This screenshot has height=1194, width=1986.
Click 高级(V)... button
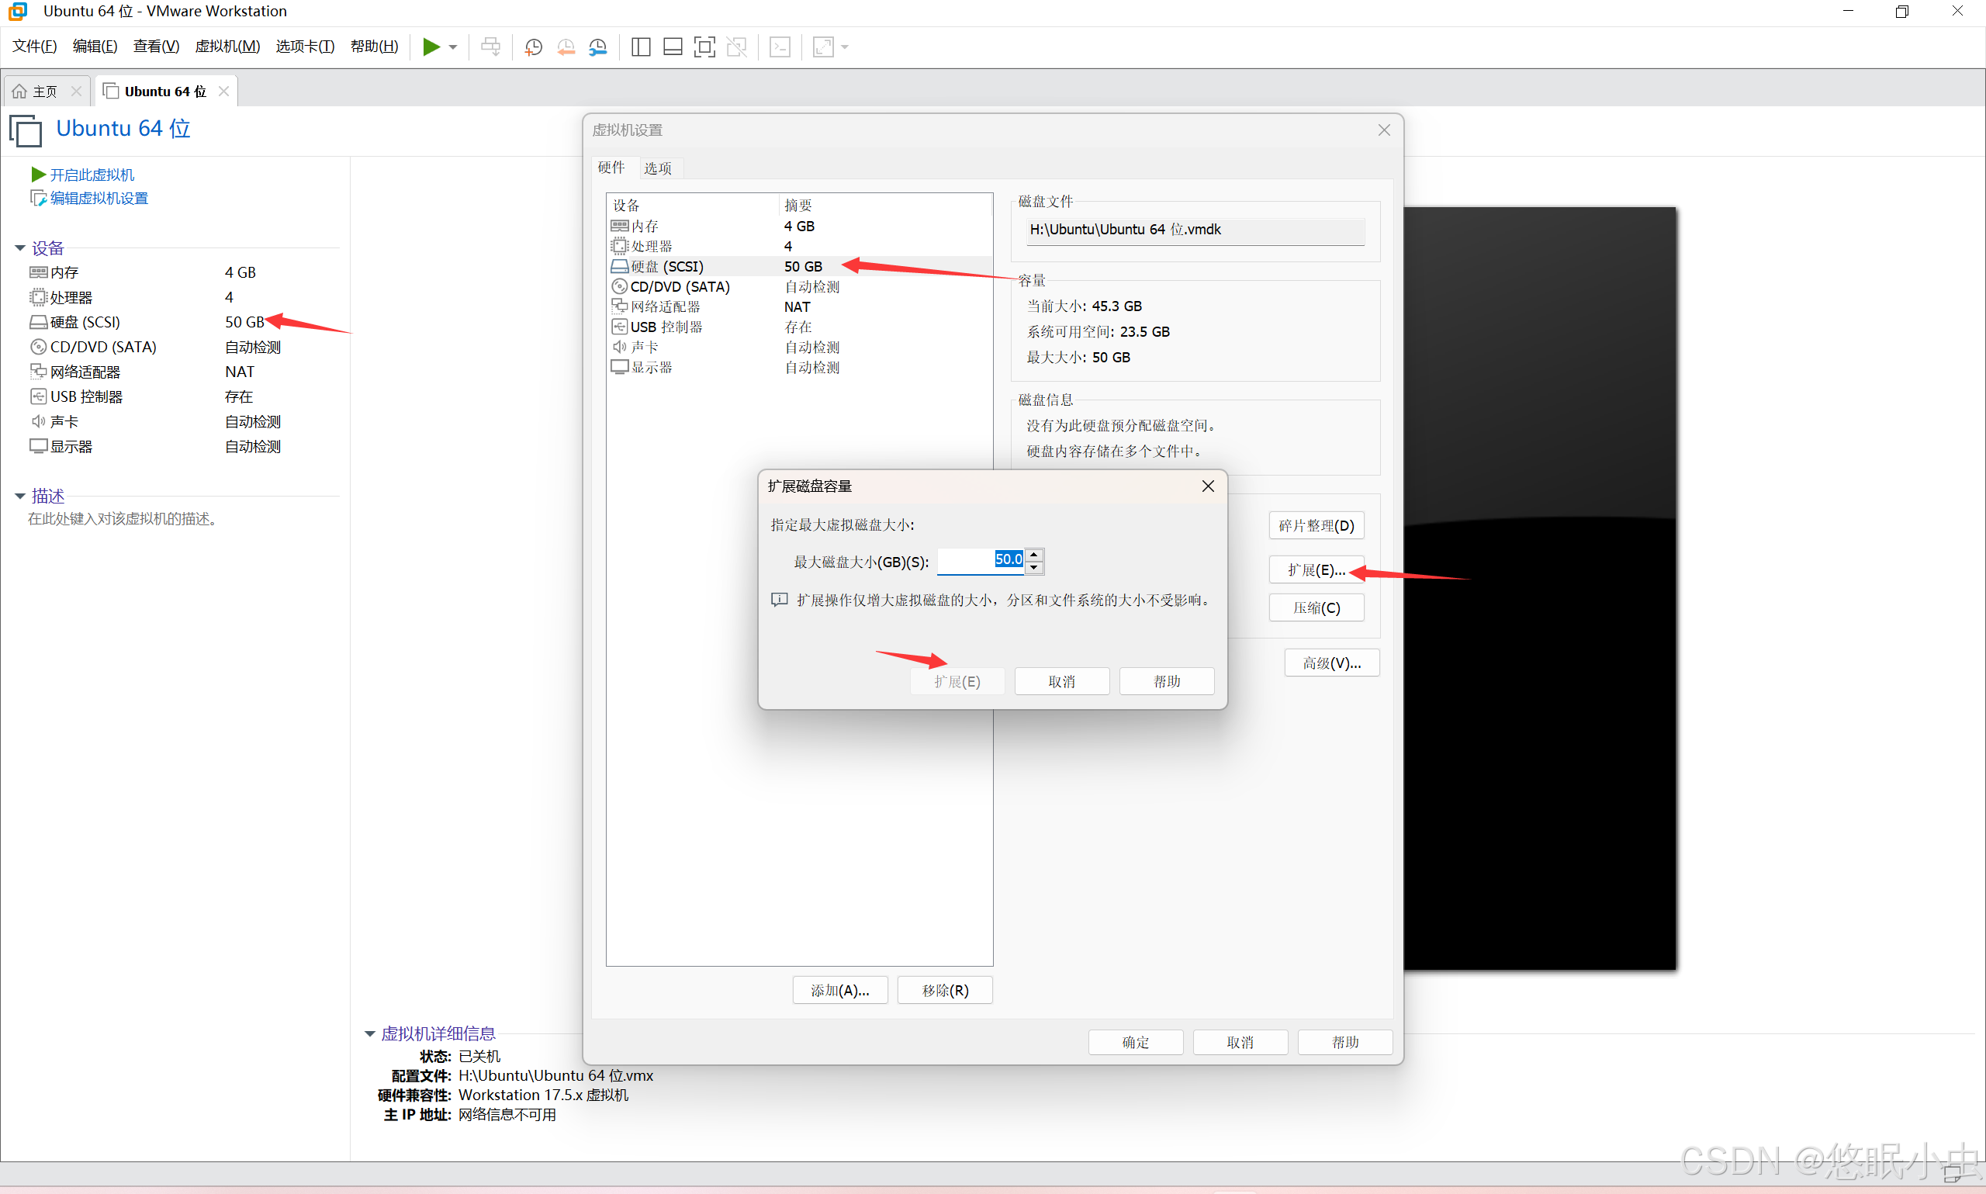(1332, 663)
